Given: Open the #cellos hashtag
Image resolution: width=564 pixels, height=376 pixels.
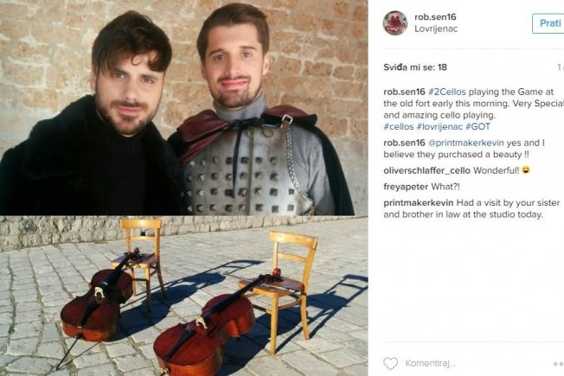Looking at the screenshot, I should pyautogui.click(x=399, y=126).
